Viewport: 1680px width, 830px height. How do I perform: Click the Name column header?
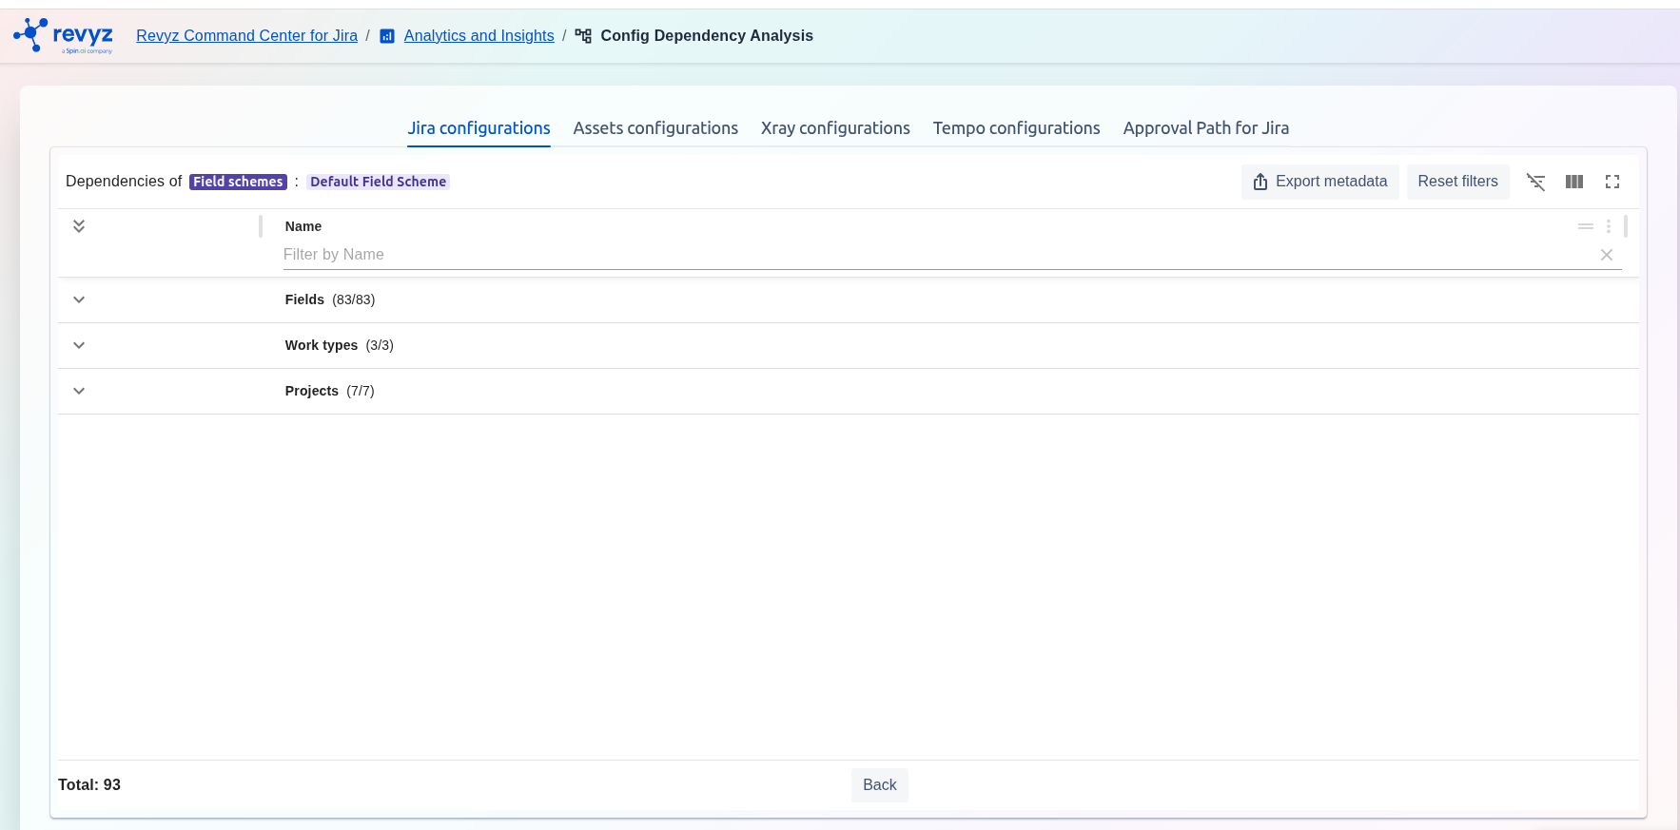pyautogui.click(x=303, y=226)
